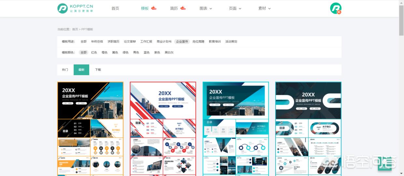404x176 pixels.
Task: Switch to the 热门 sort tab
Action: coord(65,70)
